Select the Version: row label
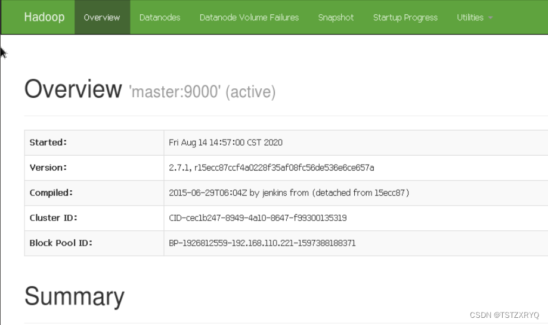This screenshot has height=325, width=548. tap(48, 168)
